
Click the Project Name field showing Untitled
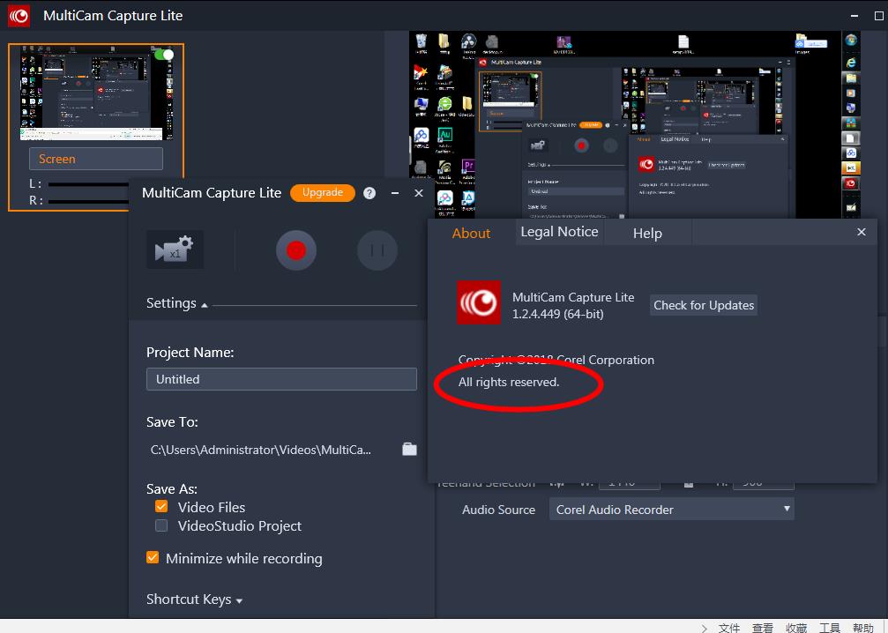(281, 379)
